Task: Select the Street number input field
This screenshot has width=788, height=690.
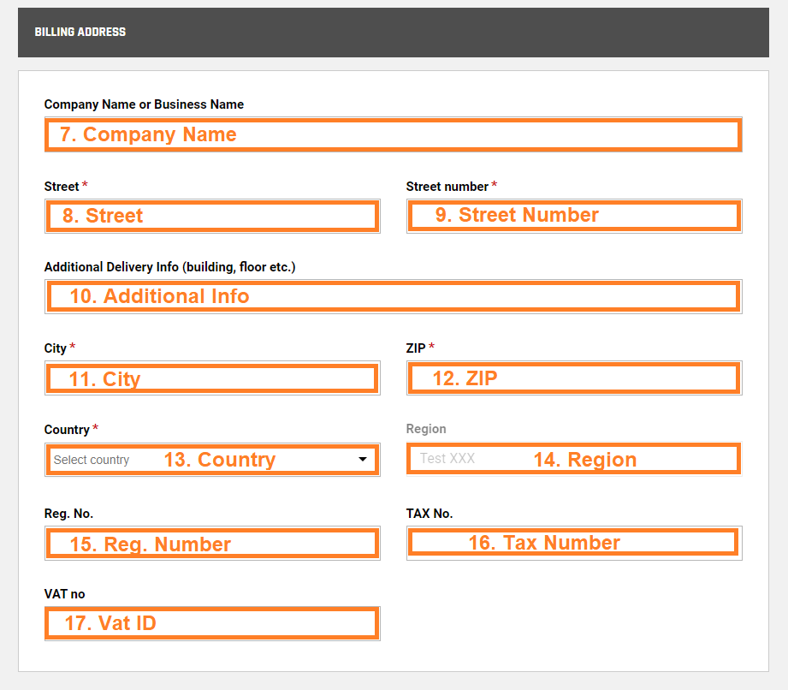Action: [x=574, y=216]
